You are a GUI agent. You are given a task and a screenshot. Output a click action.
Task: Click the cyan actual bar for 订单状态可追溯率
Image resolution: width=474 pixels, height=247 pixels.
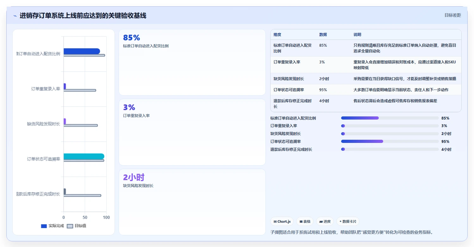coord(84,156)
